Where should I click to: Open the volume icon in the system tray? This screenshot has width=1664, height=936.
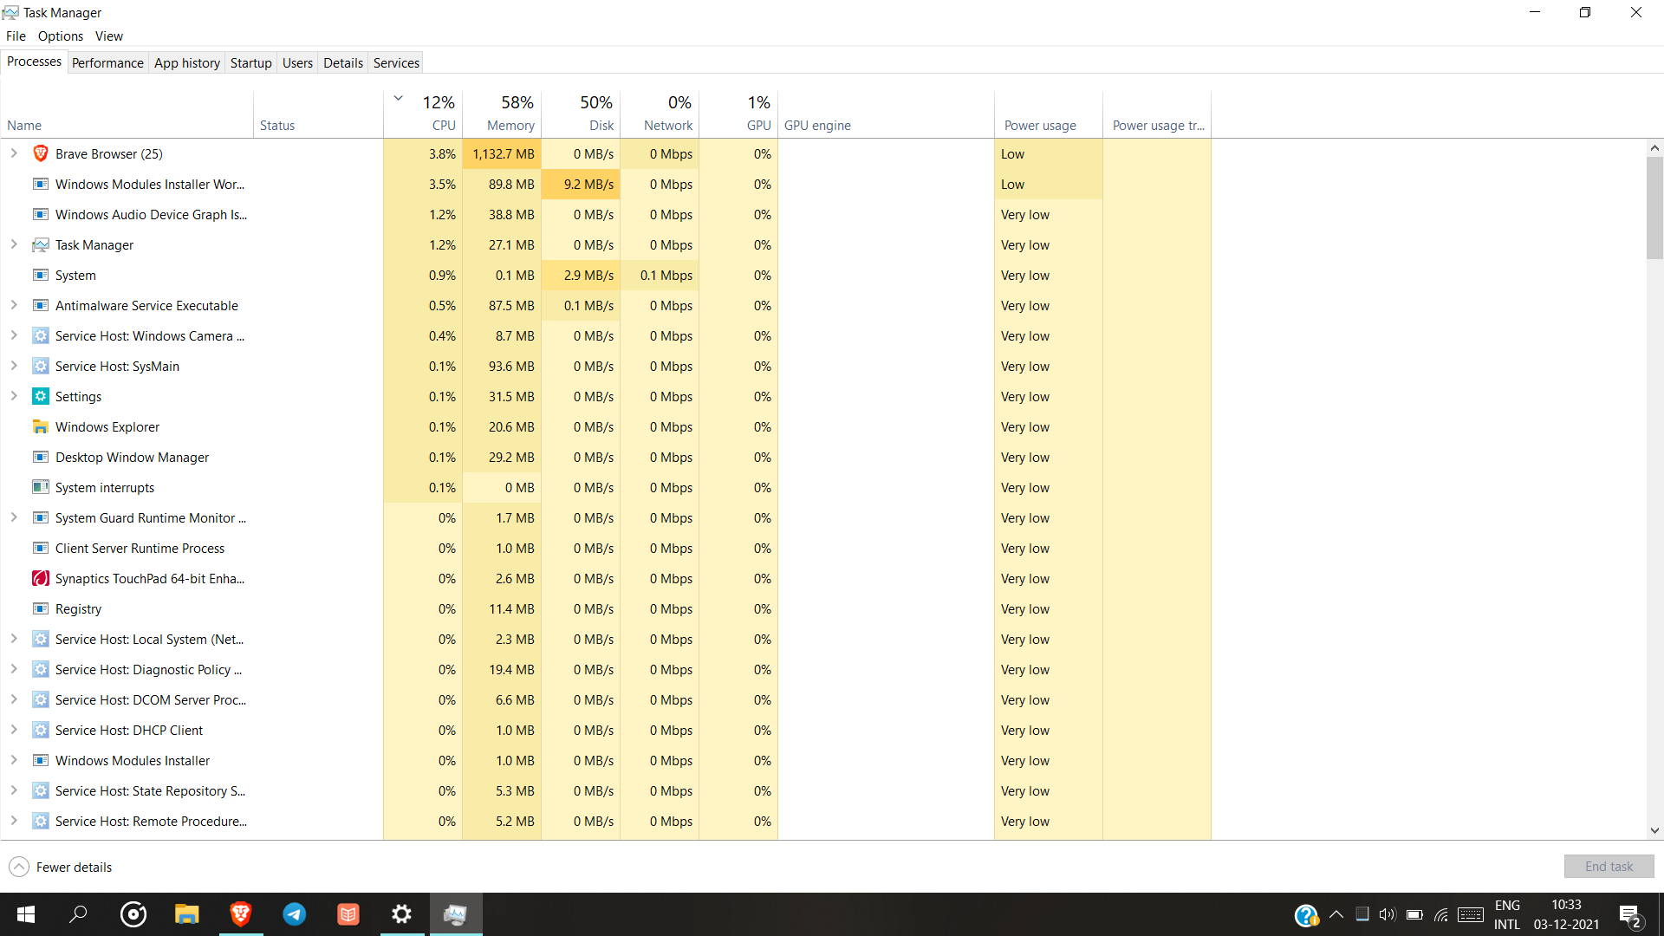point(1388,914)
